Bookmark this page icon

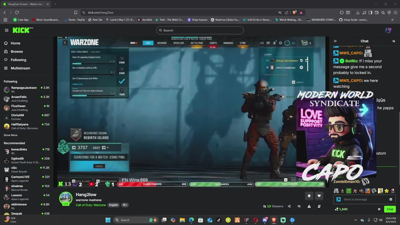point(76,12)
